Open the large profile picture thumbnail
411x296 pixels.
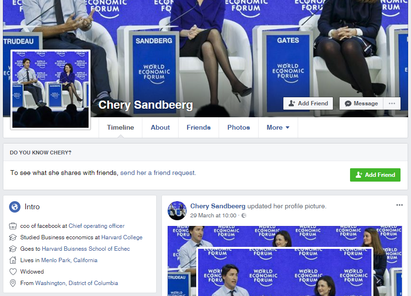click(x=50, y=90)
